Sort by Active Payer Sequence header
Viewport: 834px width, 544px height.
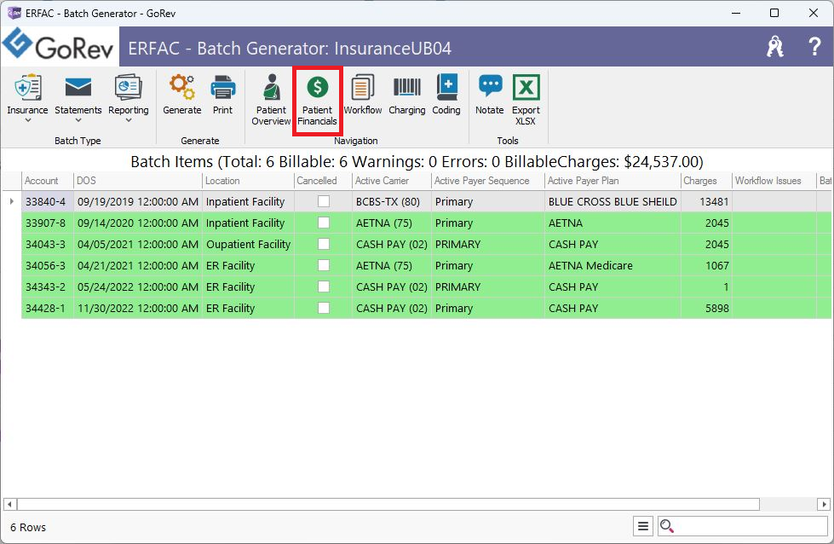tap(488, 181)
